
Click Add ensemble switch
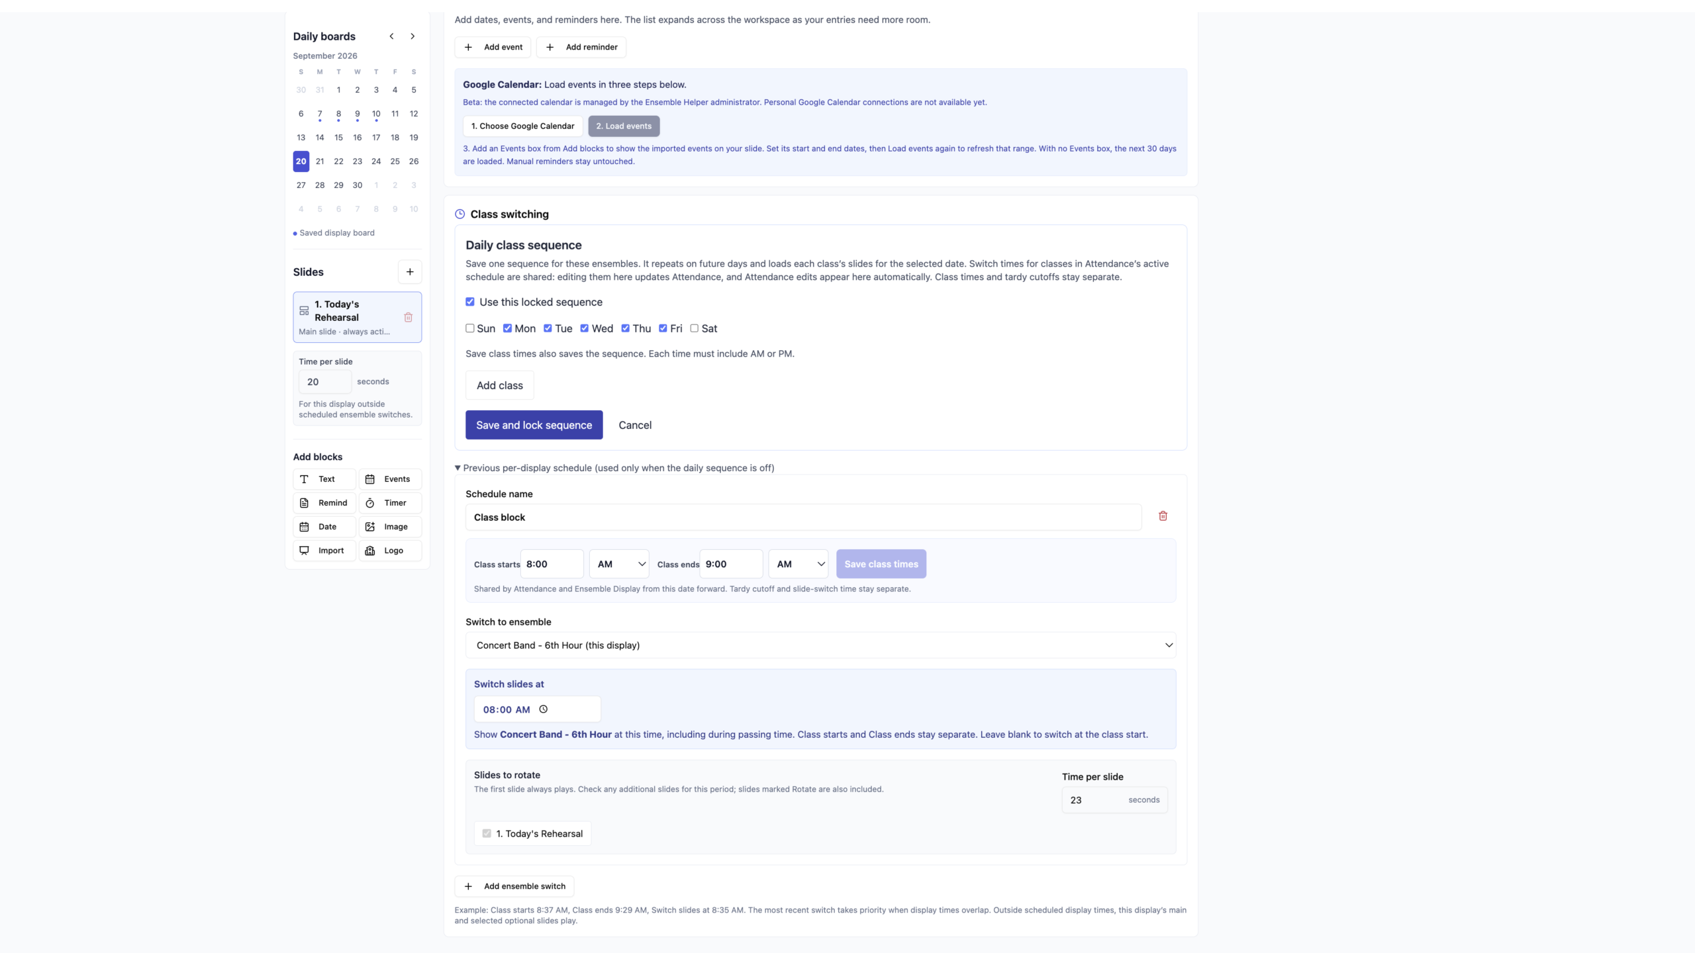(514, 886)
